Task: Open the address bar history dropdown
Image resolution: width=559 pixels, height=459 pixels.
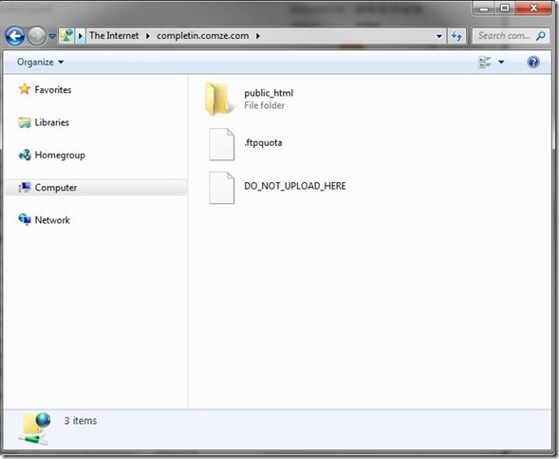Action: 439,36
